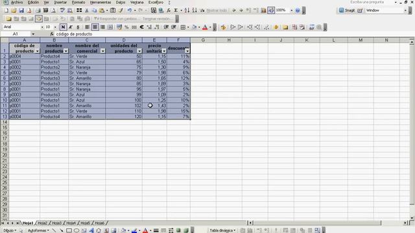This screenshot has width=415, height=233.
Task: Click the AutoSum sigma icon
Action: [x=176, y=10]
